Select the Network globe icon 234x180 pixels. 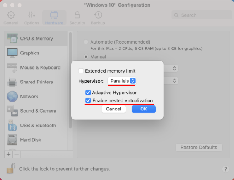point(12,97)
